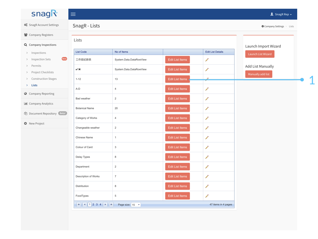Edit list items for Bad weather
The height and width of the screenshot is (239, 318).
coord(177,99)
